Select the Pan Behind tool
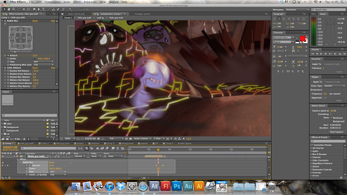The height and width of the screenshot is (195, 347). [x=29, y=9]
